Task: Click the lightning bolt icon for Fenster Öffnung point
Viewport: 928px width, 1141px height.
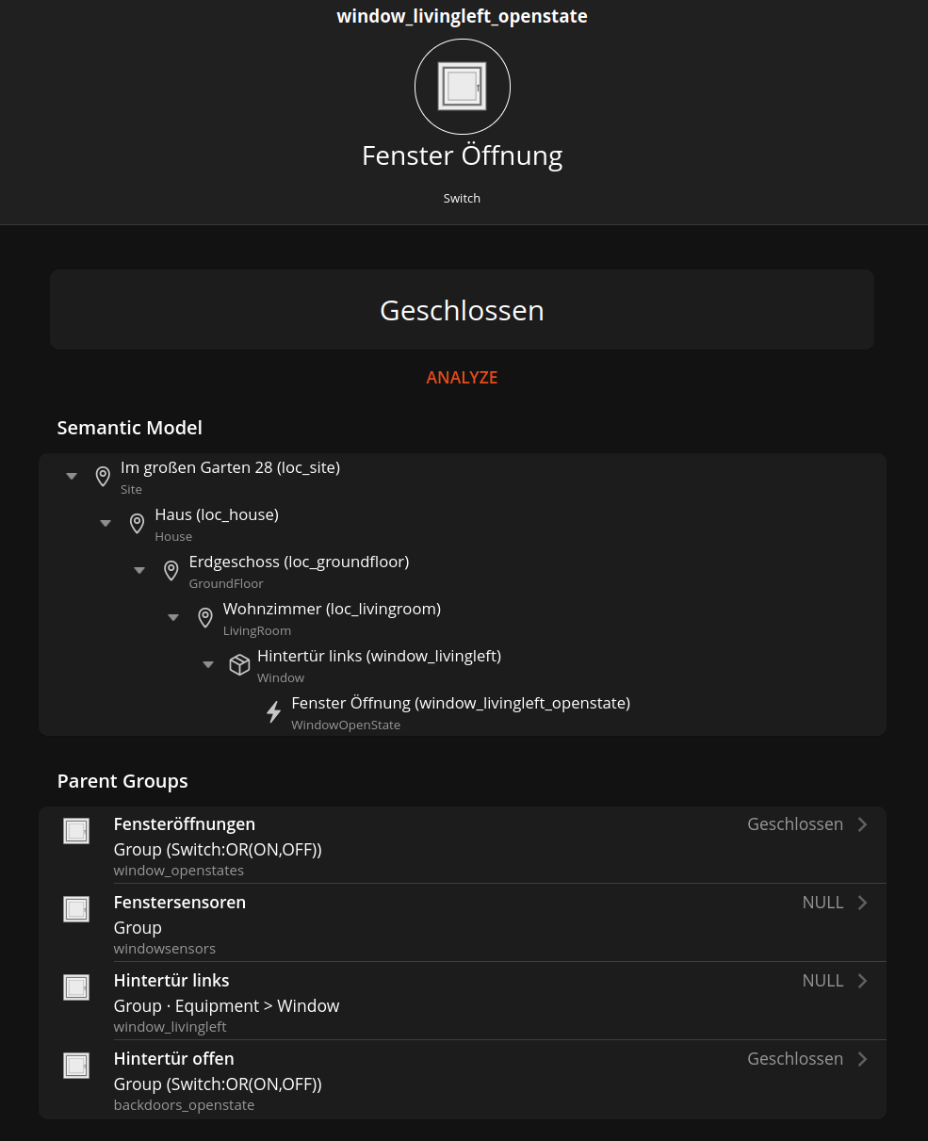Action: click(273, 712)
